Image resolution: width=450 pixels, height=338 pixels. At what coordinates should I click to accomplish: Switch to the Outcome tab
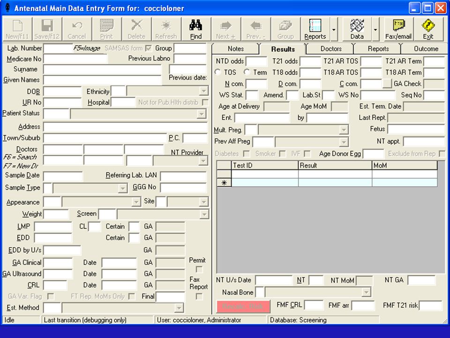[x=426, y=48]
